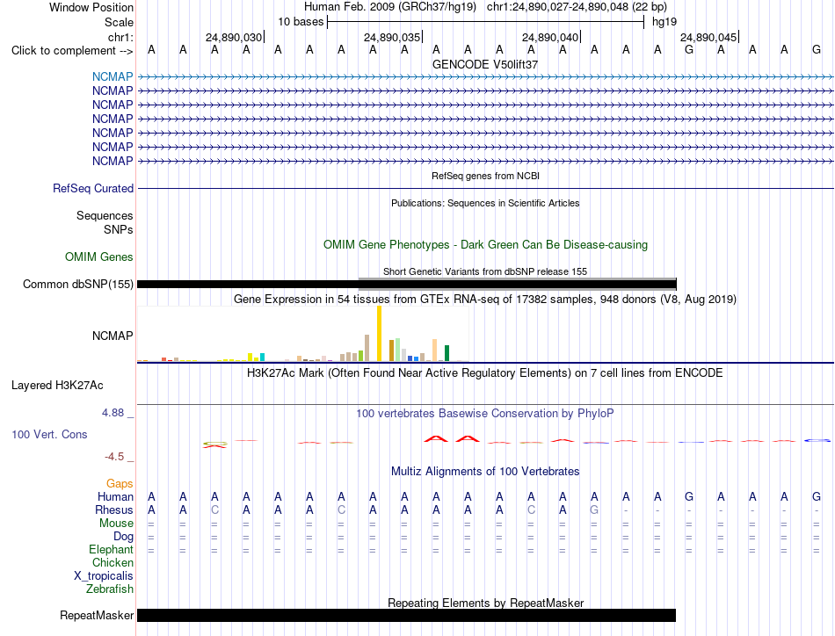Click "Short Genetic Variants from dbSNP" title

click(x=485, y=271)
